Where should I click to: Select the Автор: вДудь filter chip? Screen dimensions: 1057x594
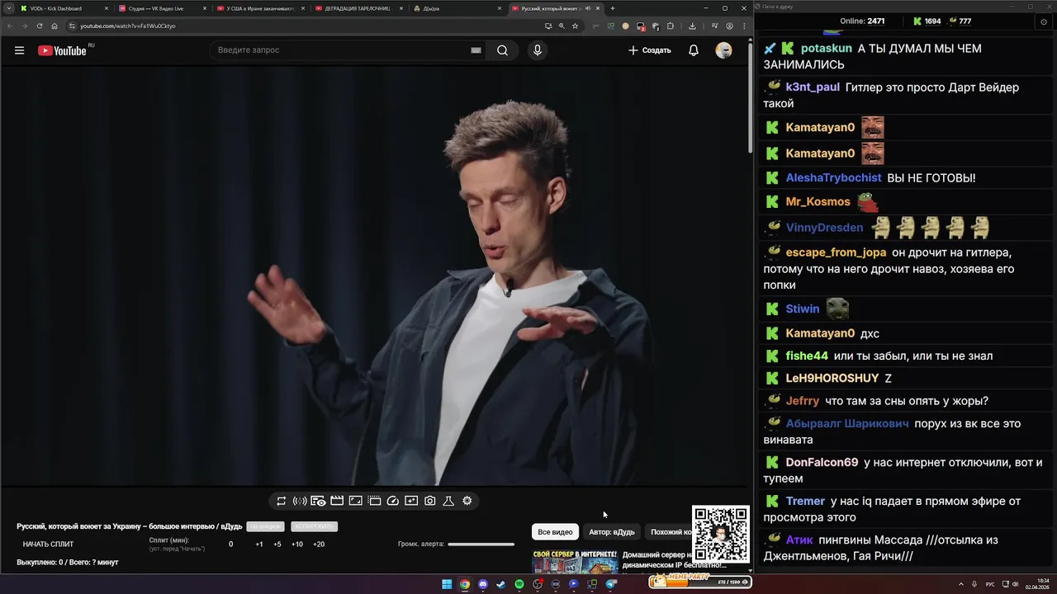click(x=612, y=532)
